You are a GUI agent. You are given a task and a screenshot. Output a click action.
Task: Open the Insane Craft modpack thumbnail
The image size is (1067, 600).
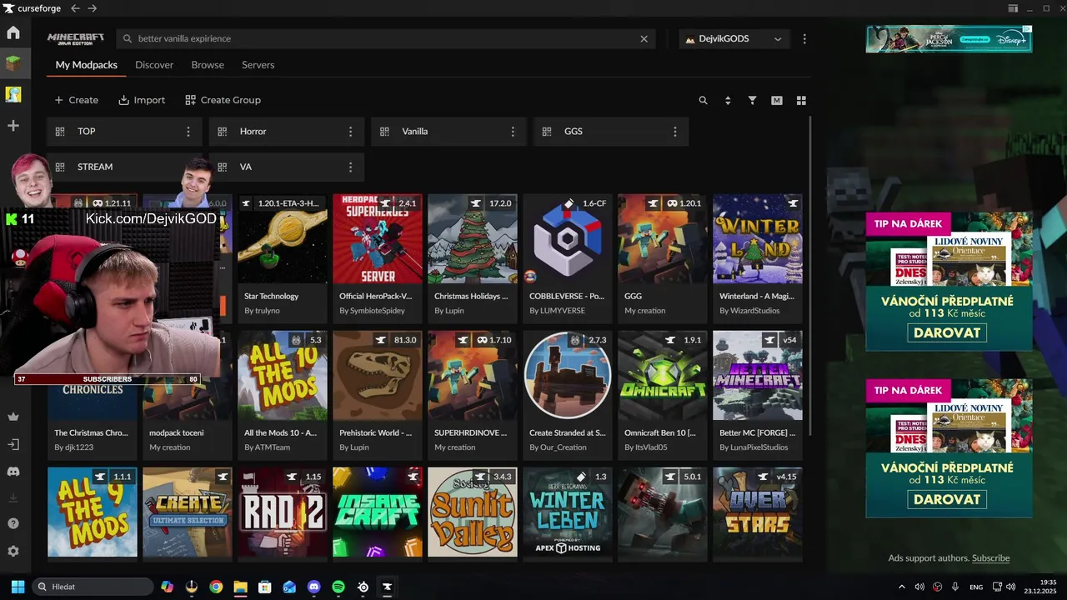pyautogui.click(x=378, y=512)
